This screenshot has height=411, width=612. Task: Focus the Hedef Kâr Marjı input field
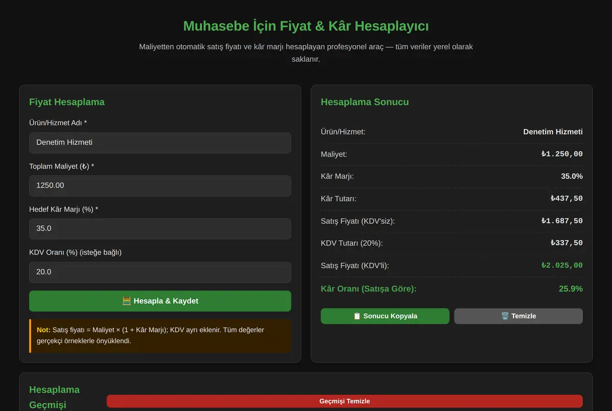pyautogui.click(x=160, y=229)
